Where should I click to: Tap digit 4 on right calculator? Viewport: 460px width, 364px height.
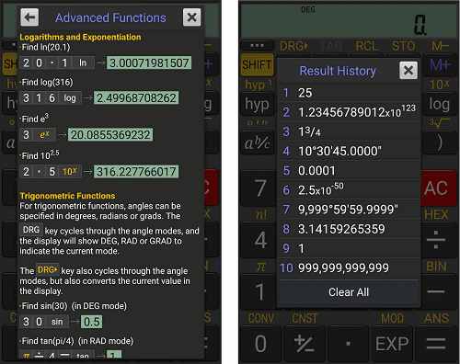coord(259,240)
